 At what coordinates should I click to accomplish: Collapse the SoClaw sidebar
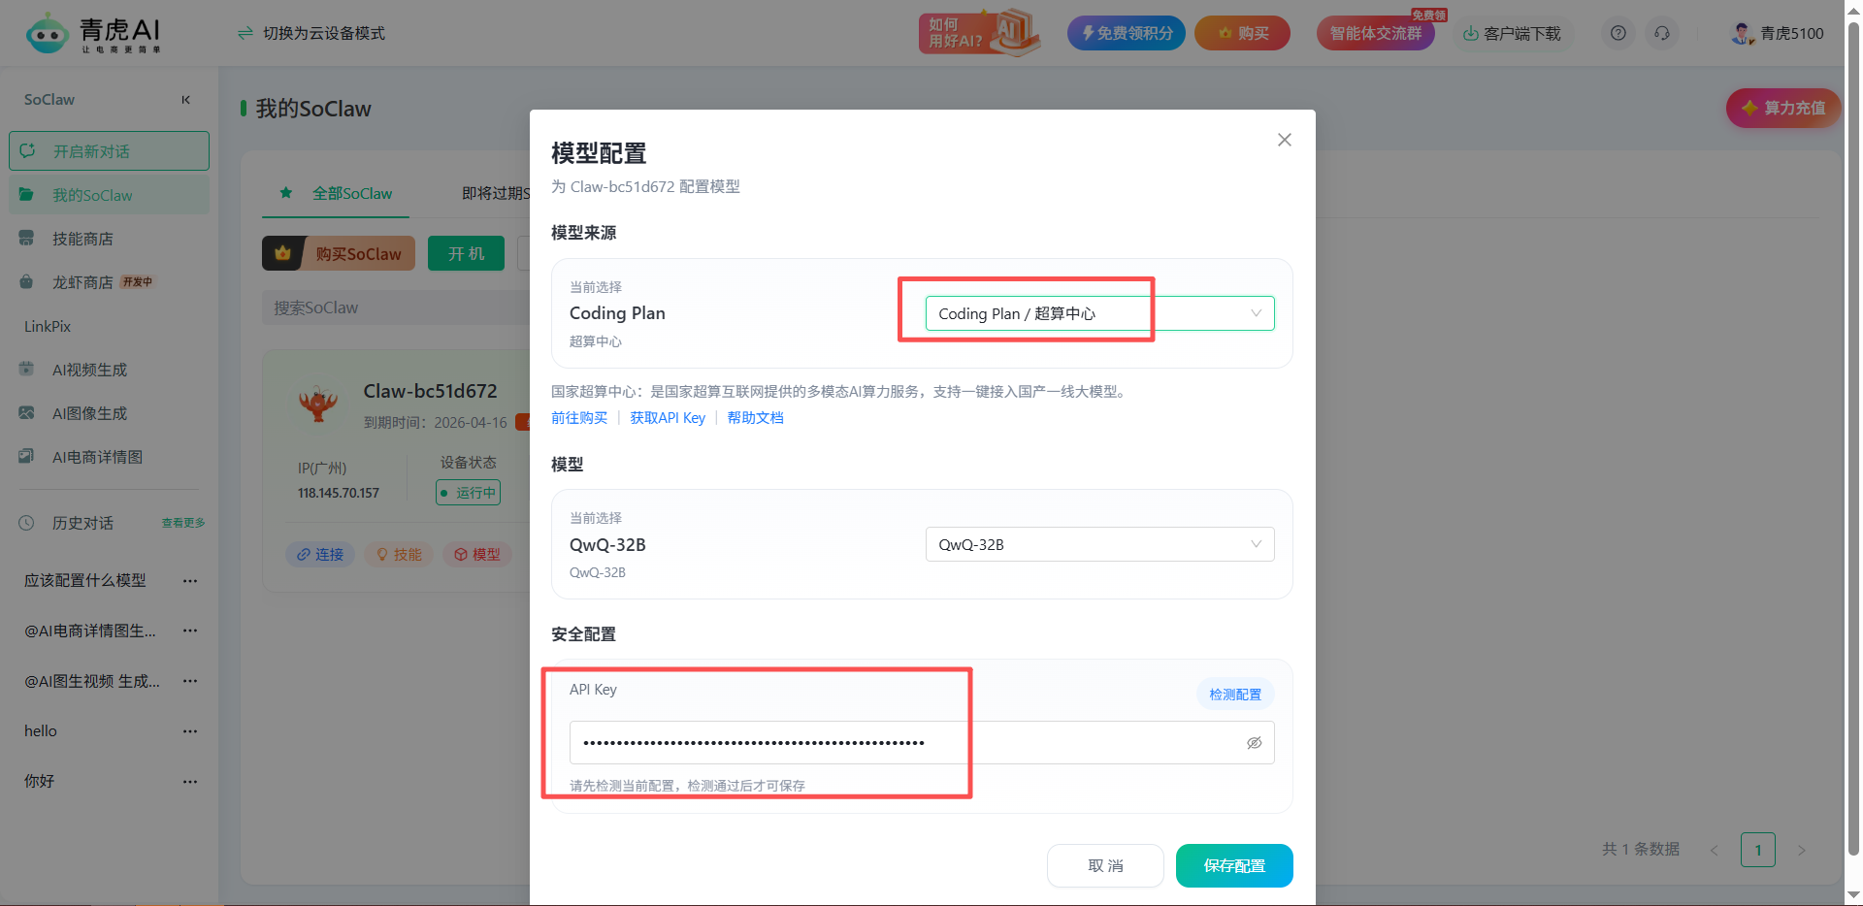[x=185, y=100]
